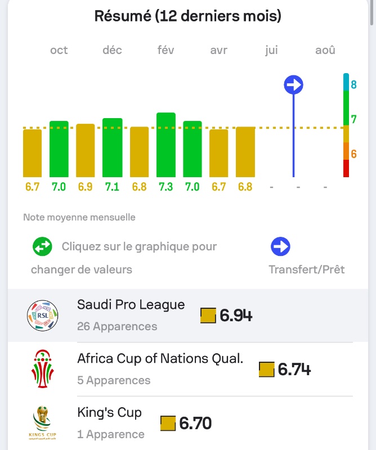
Task: Click 'Cliquez sur le graphique' hint text
Action: (139, 247)
